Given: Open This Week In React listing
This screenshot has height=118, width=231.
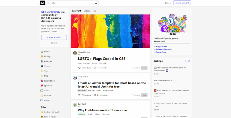Looking at the screenshot, I should point(170,69).
